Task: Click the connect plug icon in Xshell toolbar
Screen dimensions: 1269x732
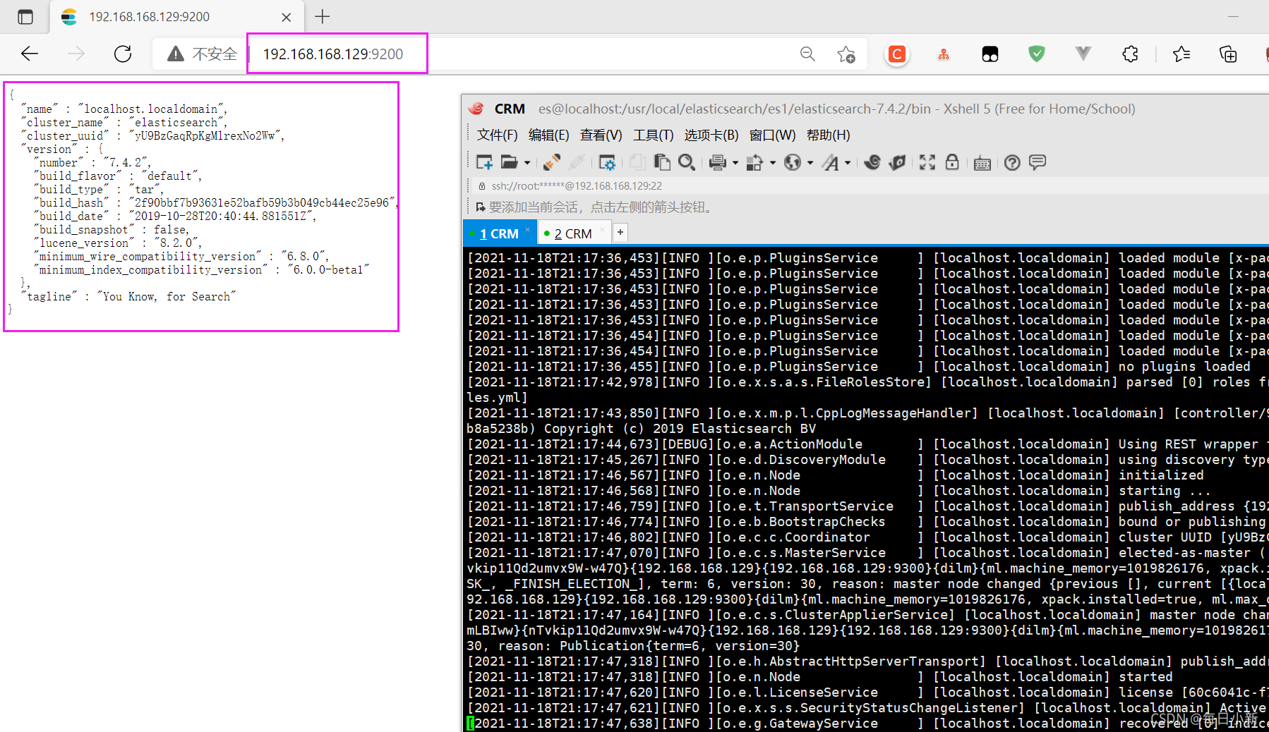Action: click(x=551, y=163)
